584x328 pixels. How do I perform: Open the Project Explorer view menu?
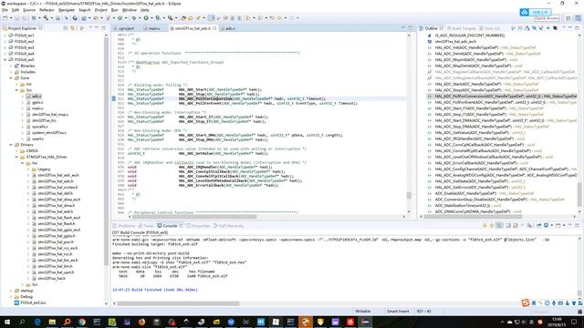(90, 28)
